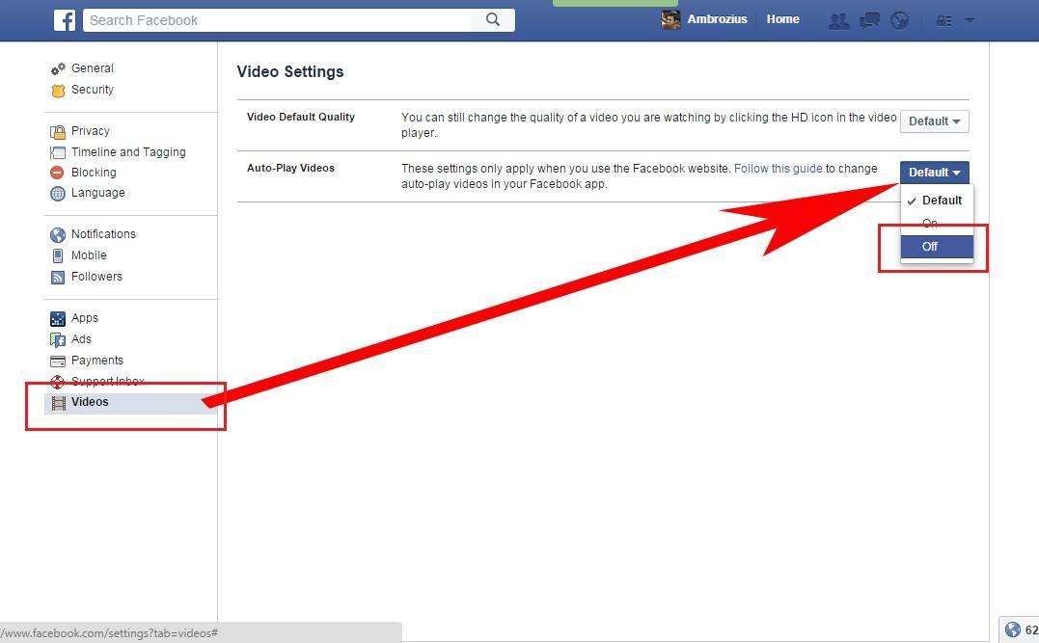This screenshot has height=643, width=1039.
Task: Open the messages icon
Action: pyautogui.click(x=869, y=20)
